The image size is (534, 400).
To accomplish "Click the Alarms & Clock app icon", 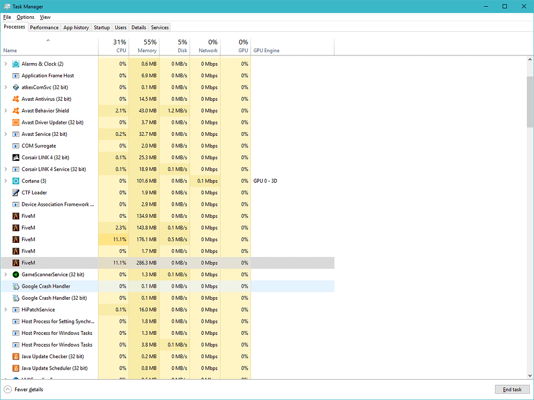I will (x=16, y=64).
